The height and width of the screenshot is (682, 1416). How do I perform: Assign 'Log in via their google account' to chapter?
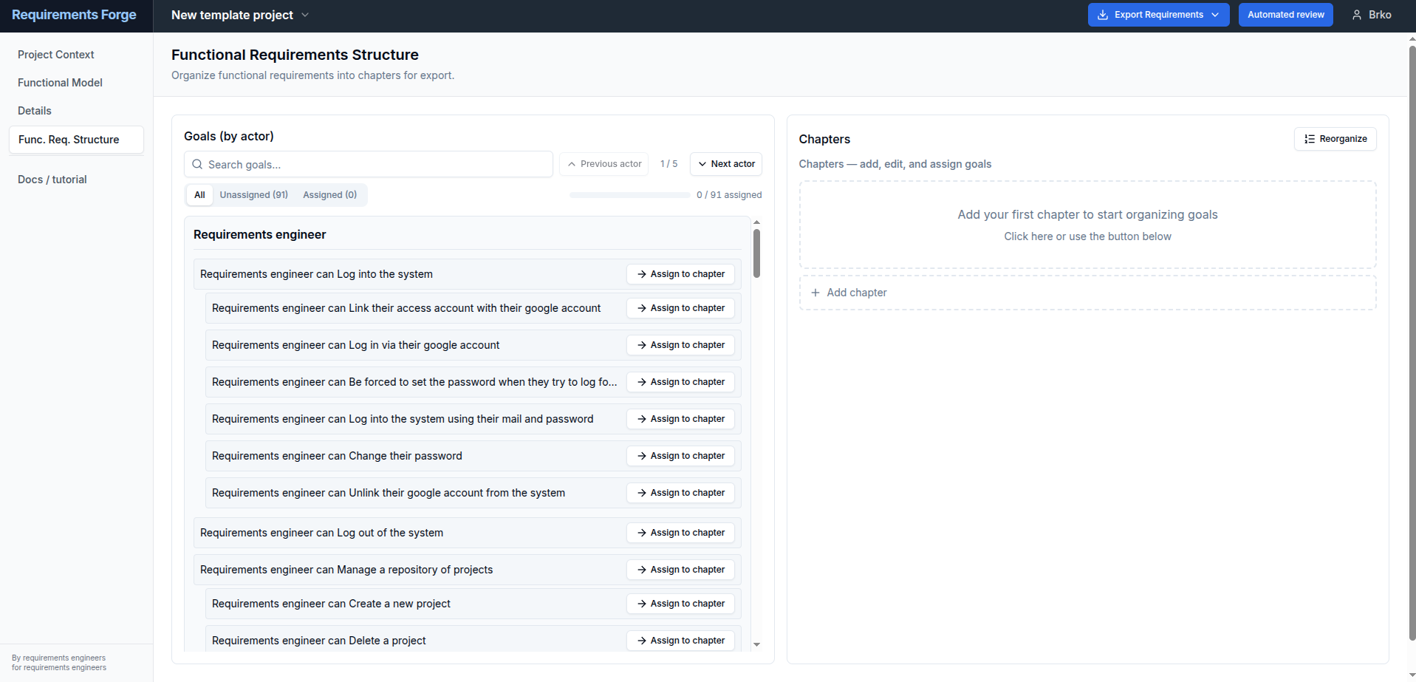680,345
